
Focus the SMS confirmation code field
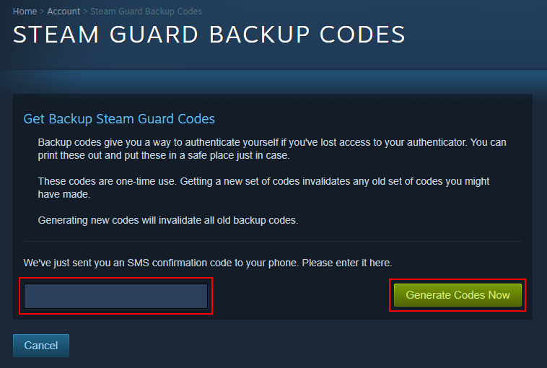116,296
